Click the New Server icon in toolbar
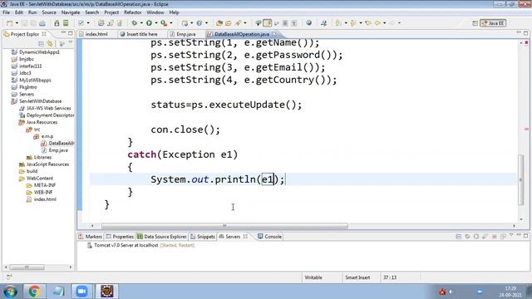Screen dimensions: 532x299 point(185,23)
